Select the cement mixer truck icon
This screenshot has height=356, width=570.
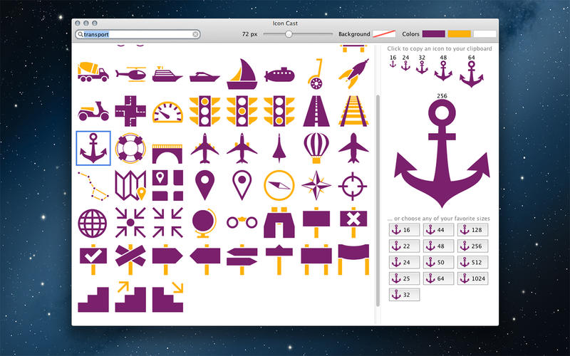[93, 72]
